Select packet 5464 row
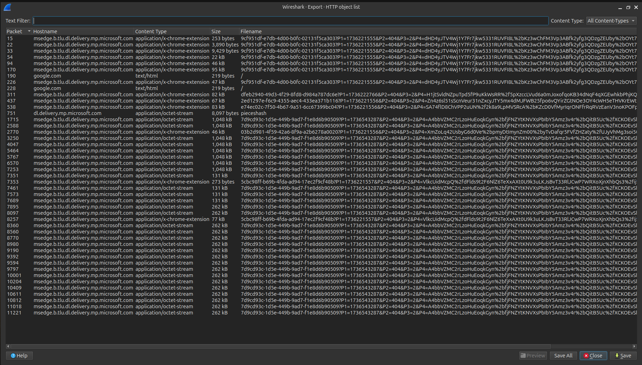Viewport: 642px width, 365px height. click(x=321, y=151)
